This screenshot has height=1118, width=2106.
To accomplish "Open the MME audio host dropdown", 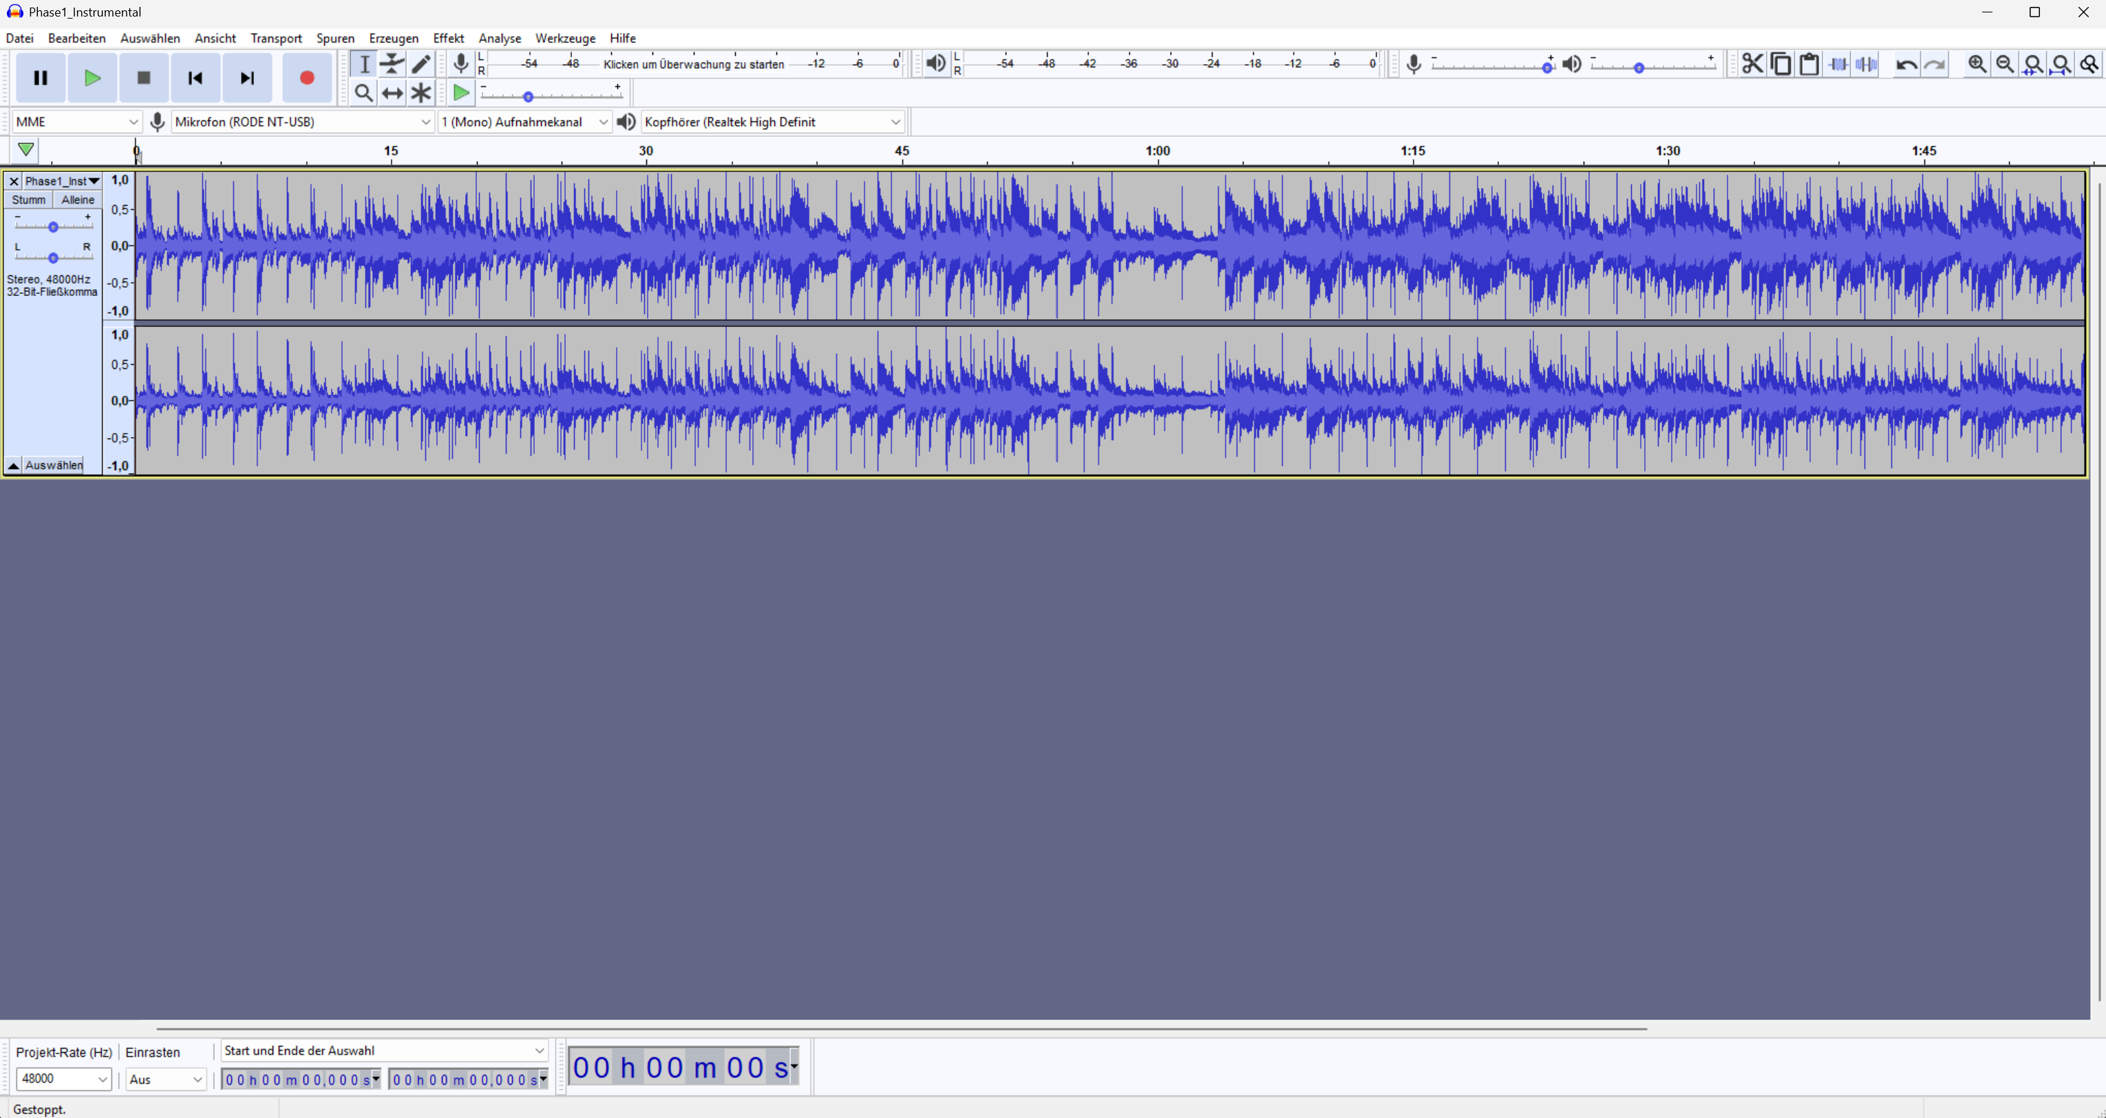I will pos(76,121).
